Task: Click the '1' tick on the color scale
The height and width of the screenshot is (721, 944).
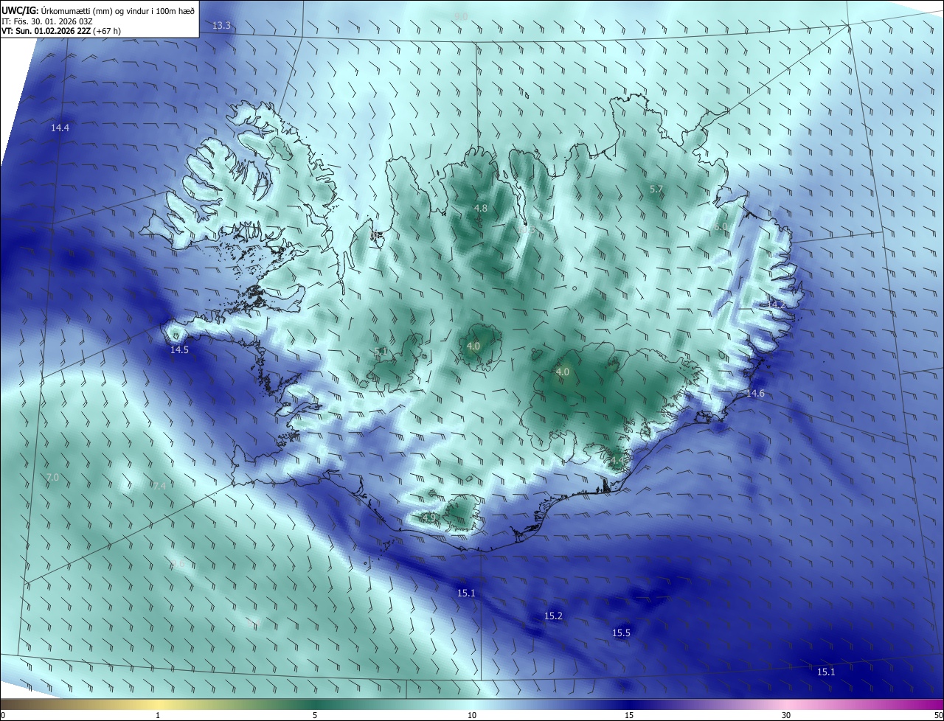Action: pos(158,716)
